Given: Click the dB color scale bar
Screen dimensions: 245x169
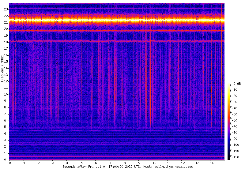Looking at the screenshot, I should tap(229, 122).
